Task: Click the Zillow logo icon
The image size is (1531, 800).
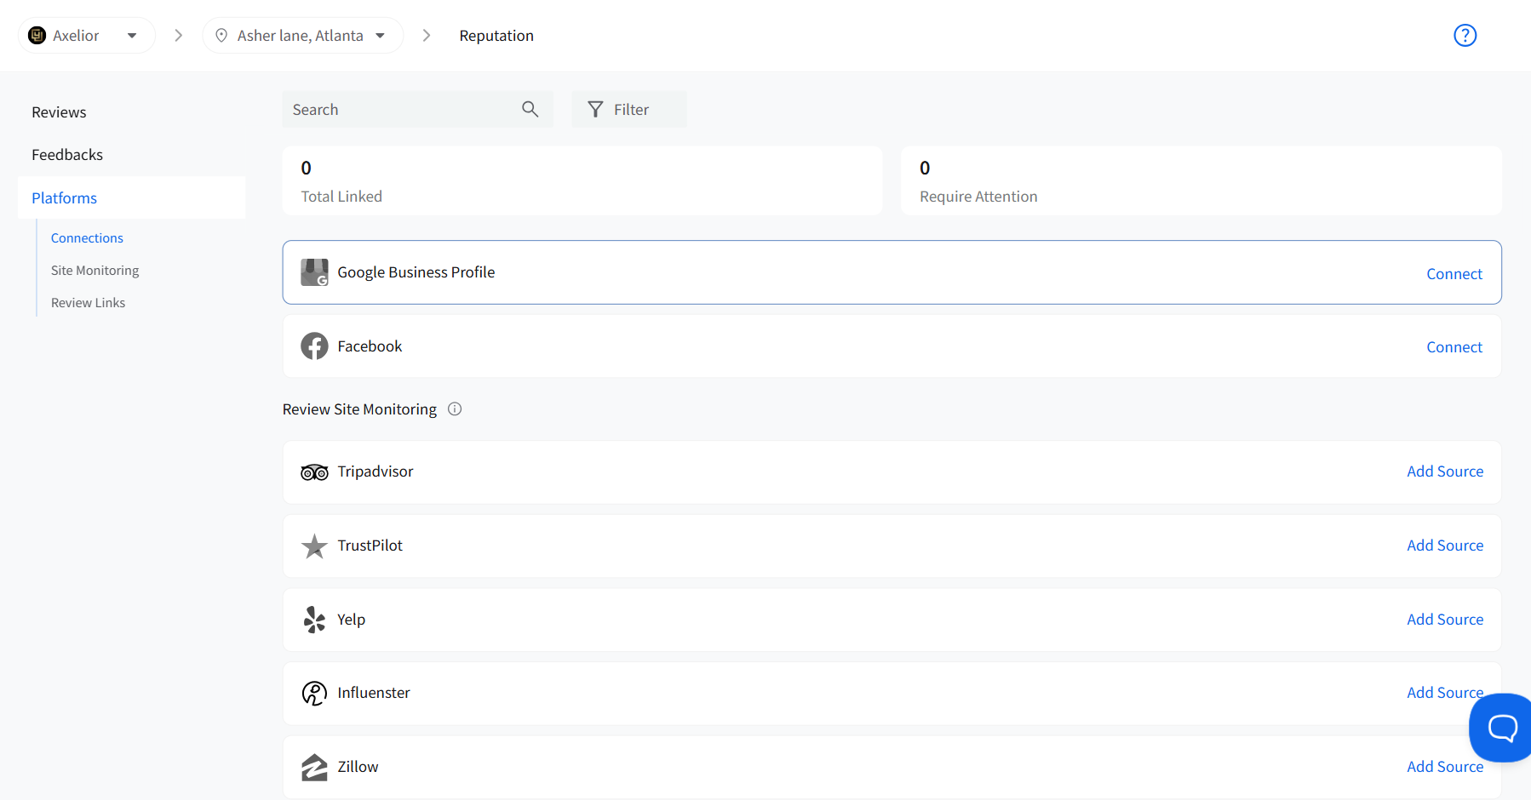Action: click(314, 767)
